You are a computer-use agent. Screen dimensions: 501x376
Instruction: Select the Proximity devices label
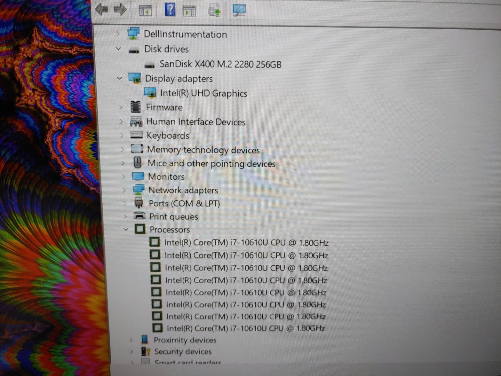click(x=185, y=340)
